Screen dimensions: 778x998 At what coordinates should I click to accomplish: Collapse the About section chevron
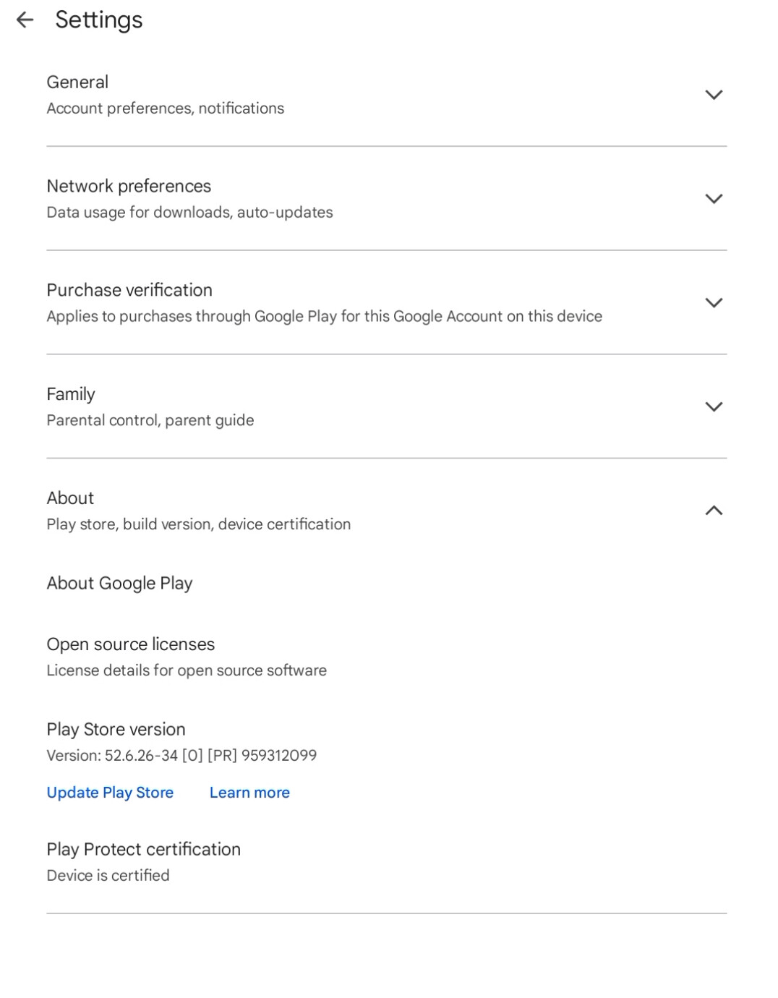(714, 511)
